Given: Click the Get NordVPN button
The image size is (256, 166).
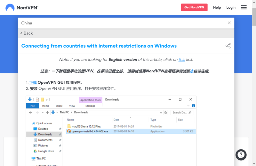Looking at the screenshot, I should click(194, 7).
